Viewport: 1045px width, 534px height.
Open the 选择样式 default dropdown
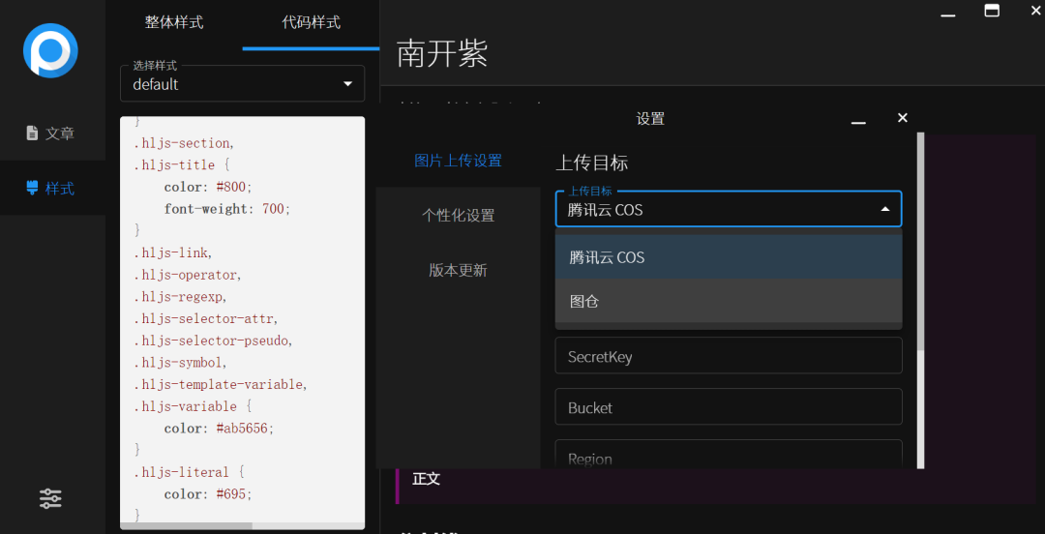coord(243,84)
